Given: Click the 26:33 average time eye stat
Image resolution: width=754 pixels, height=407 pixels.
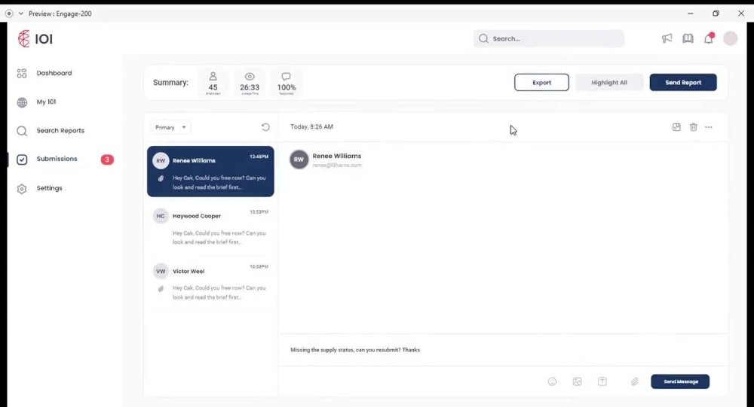Looking at the screenshot, I should coord(250,83).
